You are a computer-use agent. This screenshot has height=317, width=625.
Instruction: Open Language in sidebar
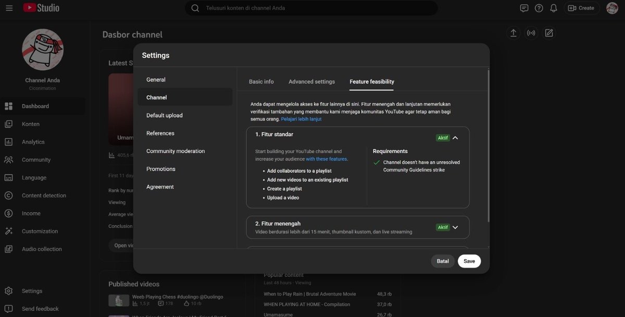(43, 178)
